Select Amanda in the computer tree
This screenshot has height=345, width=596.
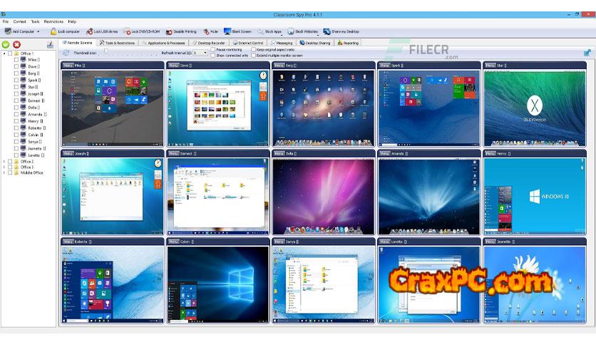coord(37,114)
